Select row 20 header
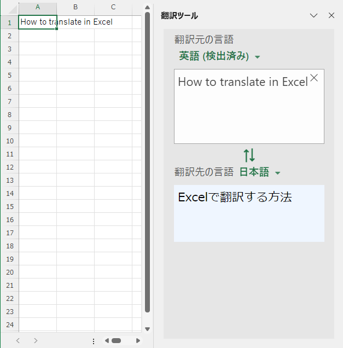 [9, 272]
